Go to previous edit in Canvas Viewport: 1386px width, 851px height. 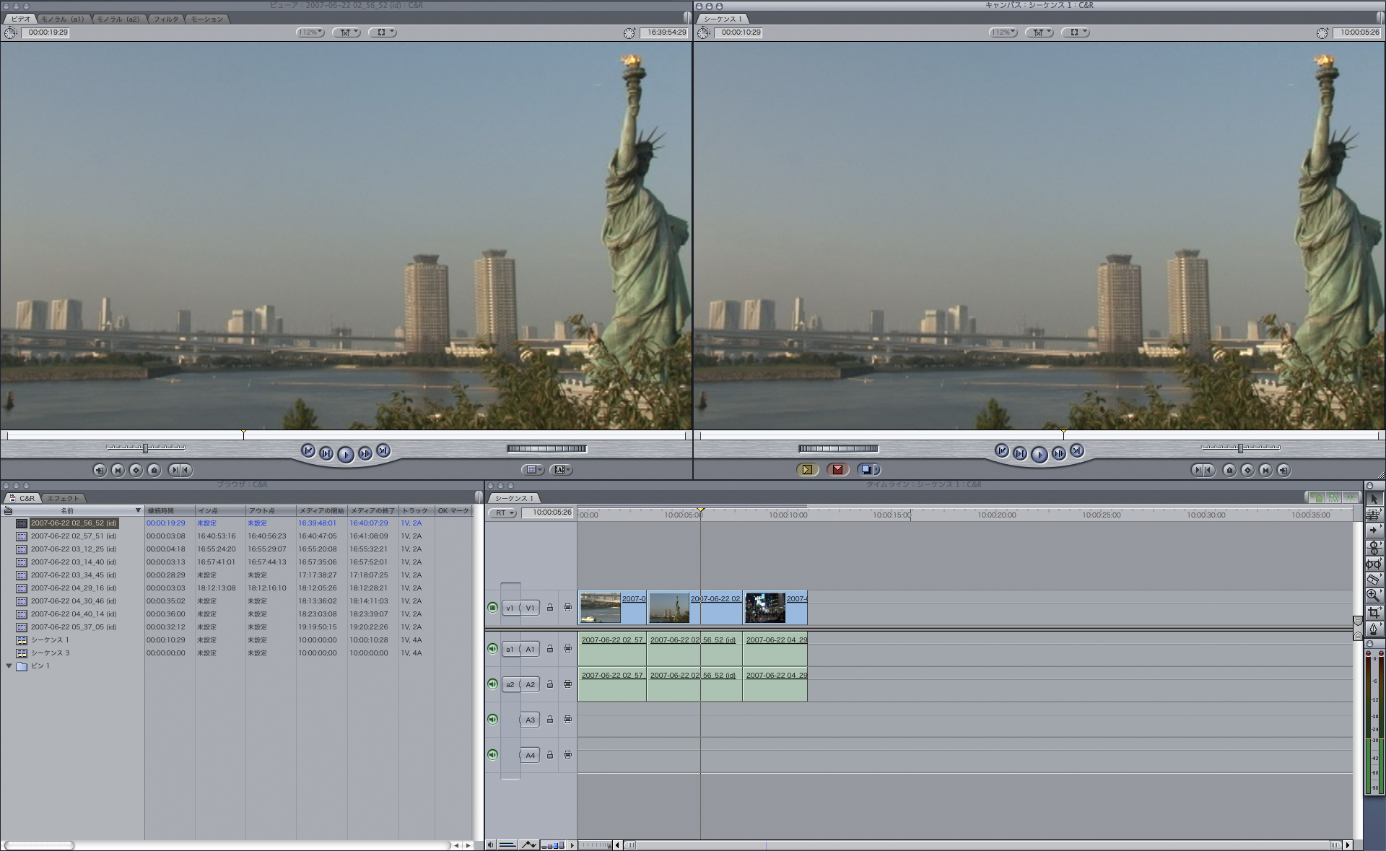point(1001,450)
